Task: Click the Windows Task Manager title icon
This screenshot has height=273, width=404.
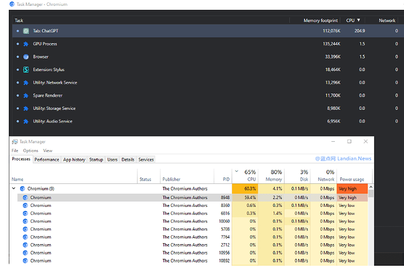Action: pos(15,142)
